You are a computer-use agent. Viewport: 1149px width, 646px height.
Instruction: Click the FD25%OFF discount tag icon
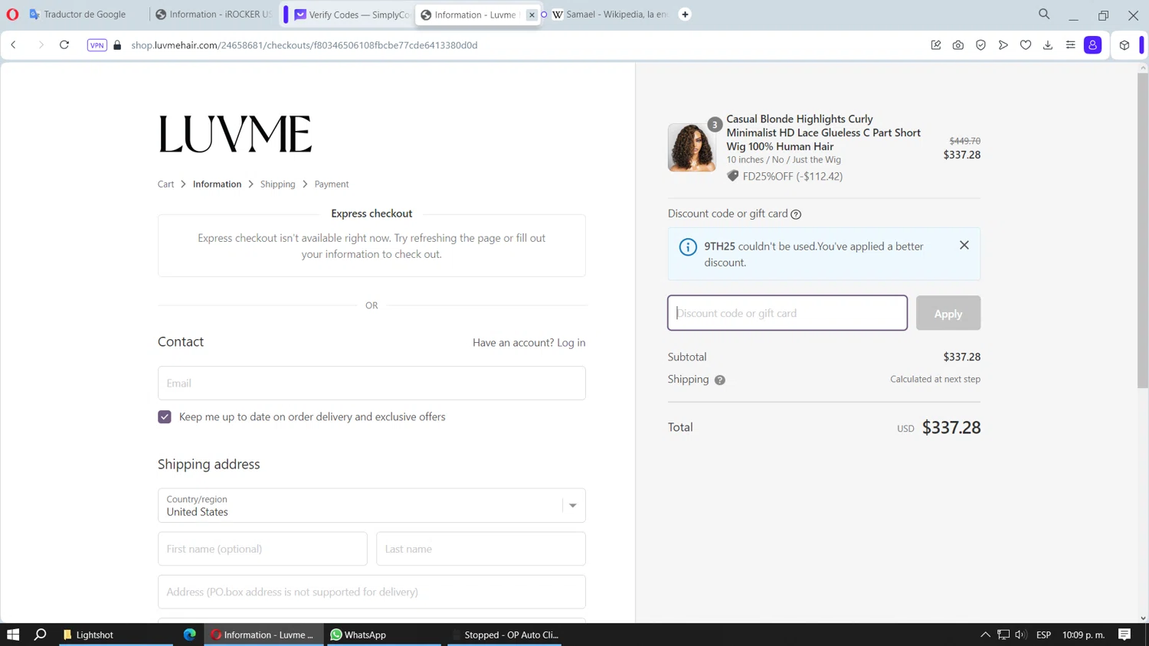[x=733, y=176]
